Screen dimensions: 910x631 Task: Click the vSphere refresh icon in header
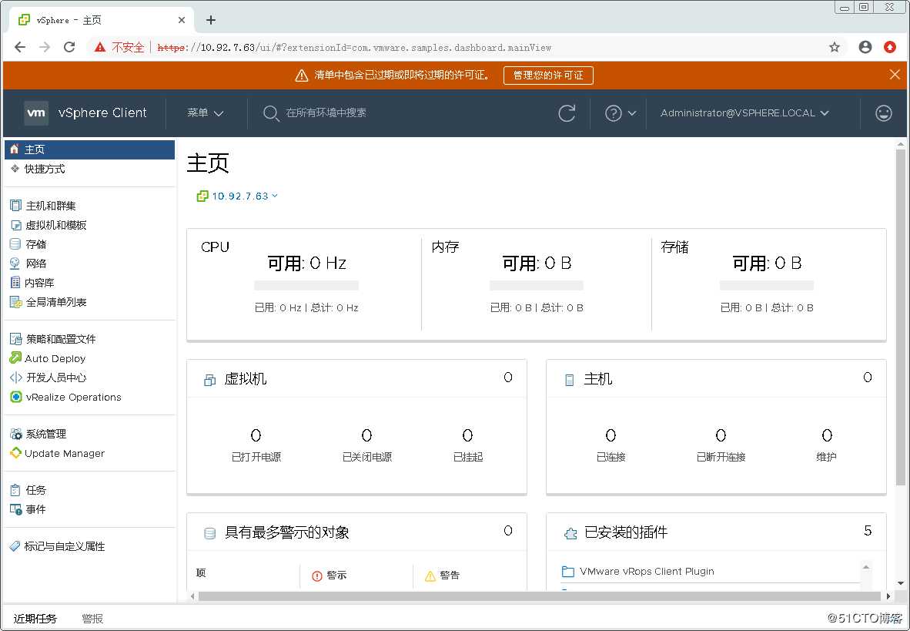[x=567, y=112]
